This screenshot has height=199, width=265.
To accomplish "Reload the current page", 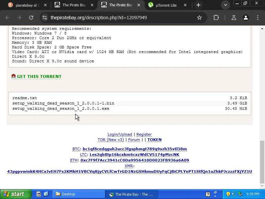I will 31,18.
